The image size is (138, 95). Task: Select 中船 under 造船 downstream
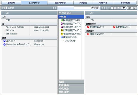pyautogui.click(x=92, y=20)
